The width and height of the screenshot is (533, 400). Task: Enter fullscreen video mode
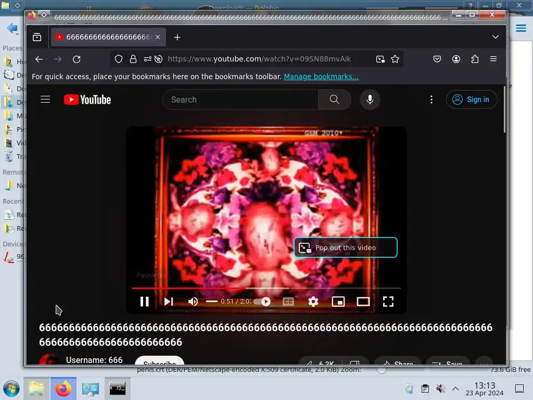click(388, 302)
